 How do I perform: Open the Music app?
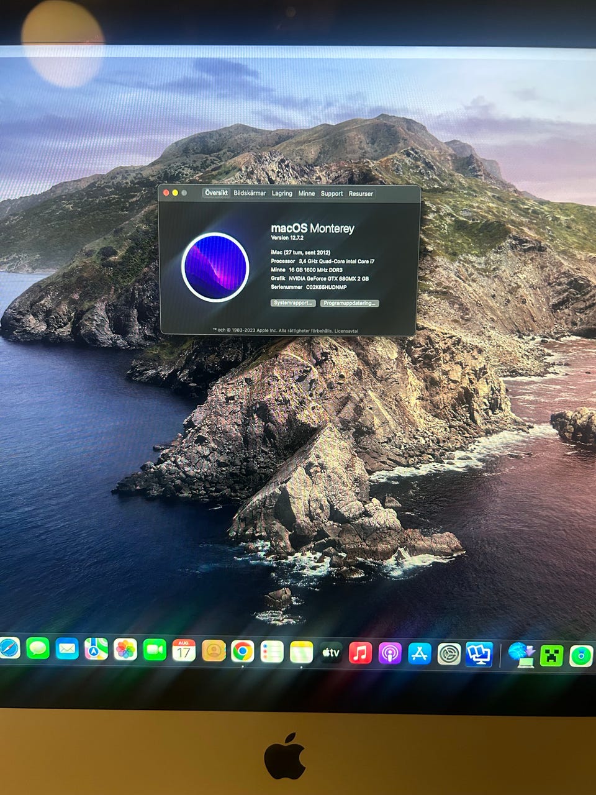(361, 653)
